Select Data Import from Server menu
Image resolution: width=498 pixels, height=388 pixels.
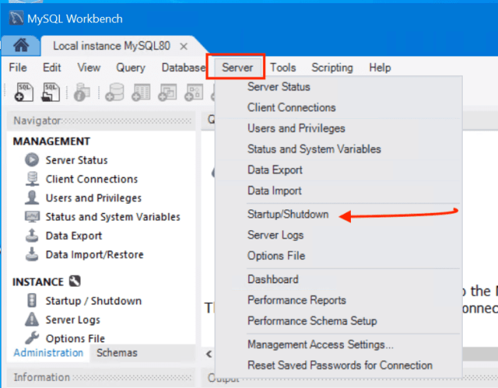click(x=274, y=191)
